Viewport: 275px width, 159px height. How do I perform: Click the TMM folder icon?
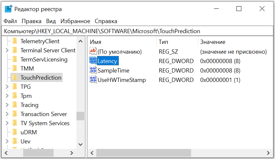click(15, 68)
